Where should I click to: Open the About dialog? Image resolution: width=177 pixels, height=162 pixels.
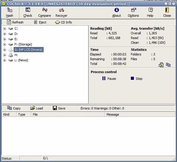(117, 12)
